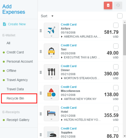Click the Miscellaneous shapes expense icon
This screenshot has width=126, height=138.
tap(51, 93)
